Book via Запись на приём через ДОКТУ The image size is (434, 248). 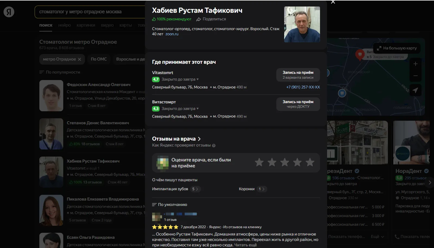pos(298,104)
